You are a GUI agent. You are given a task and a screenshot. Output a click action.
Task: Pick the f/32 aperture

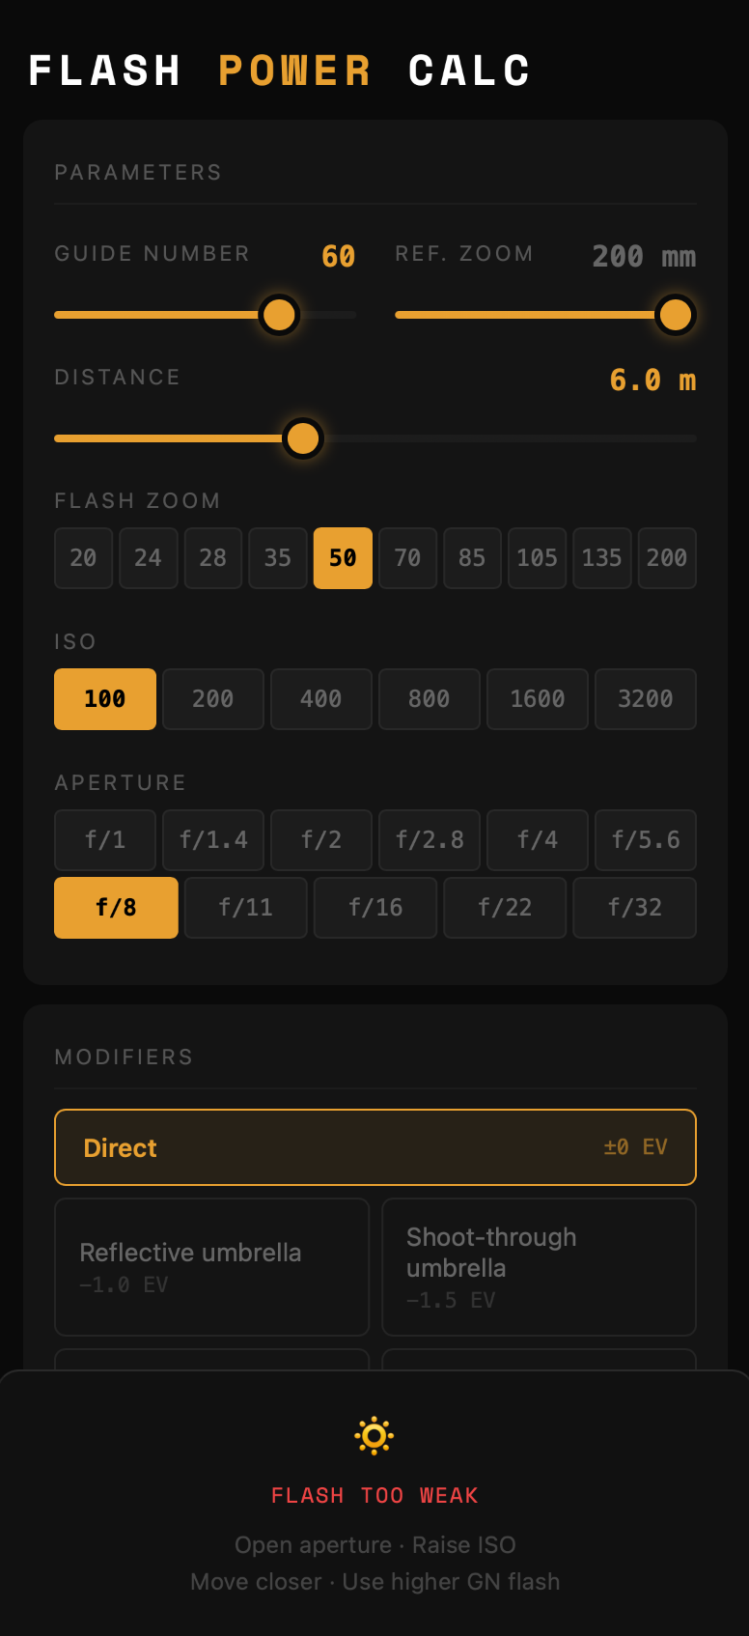pyautogui.click(x=634, y=908)
